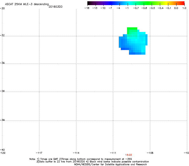
Task: Click the latitude label -32
Action: click(2, 35)
